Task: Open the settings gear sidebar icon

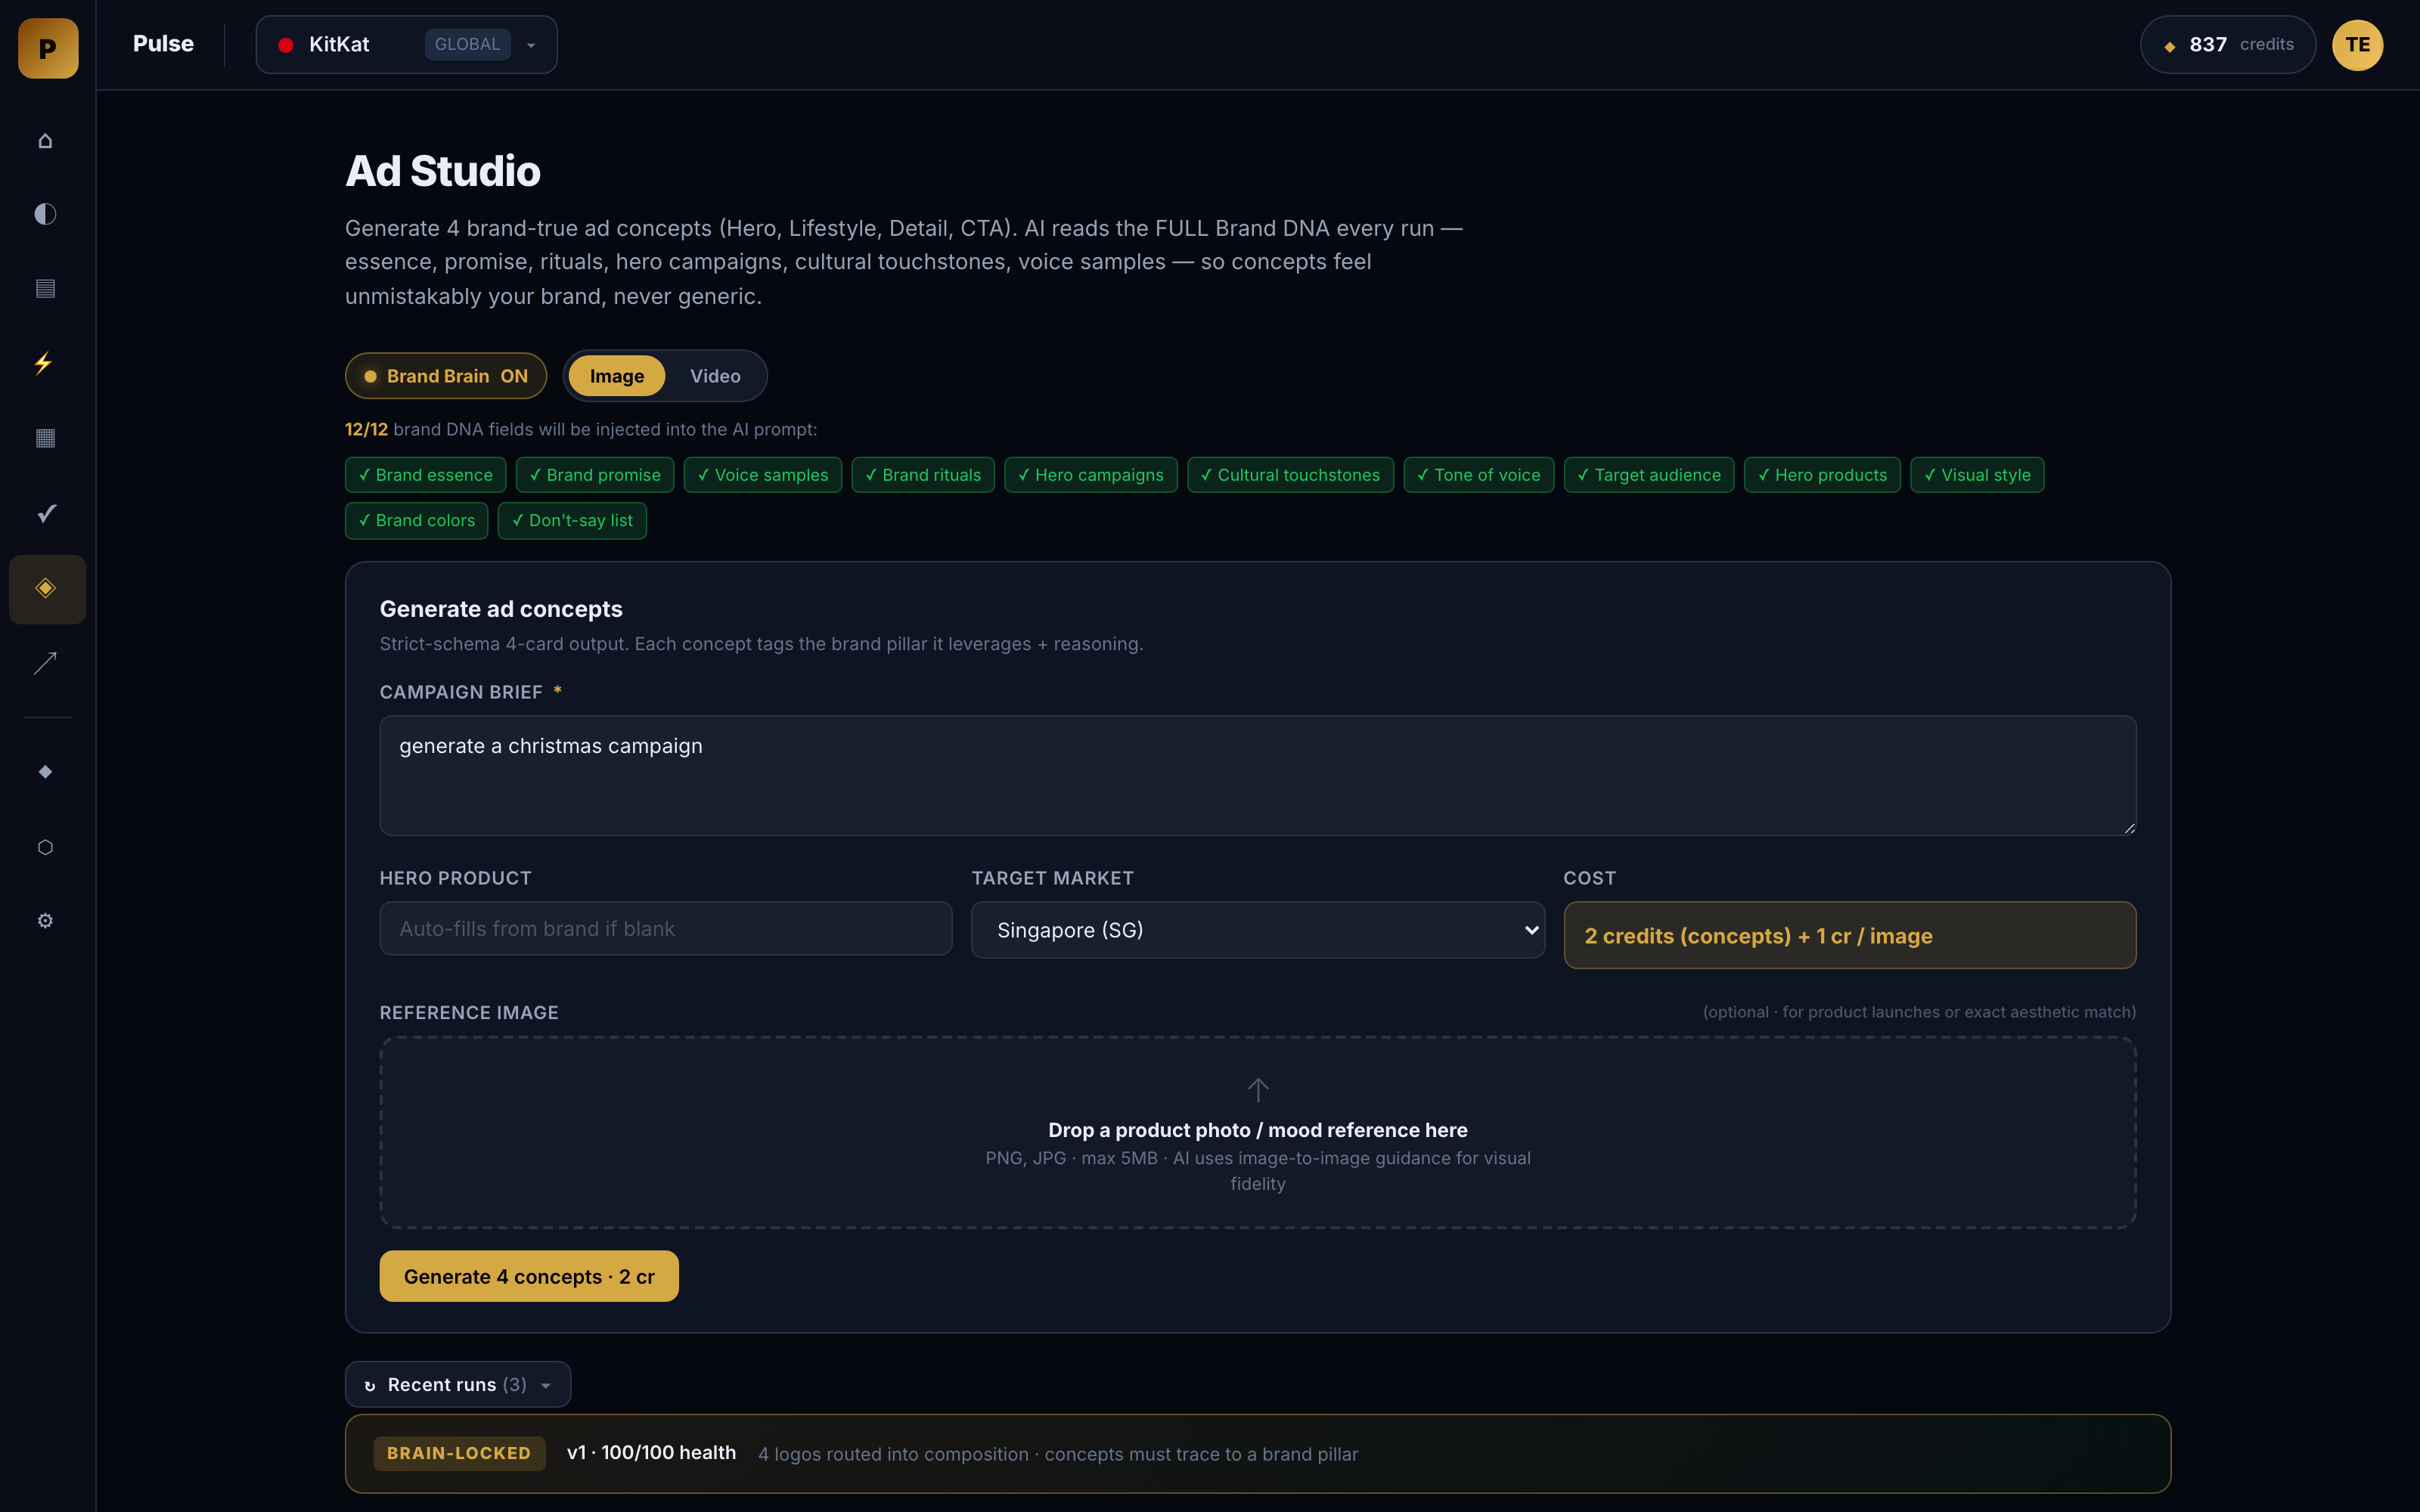Action: (x=45, y=921)
